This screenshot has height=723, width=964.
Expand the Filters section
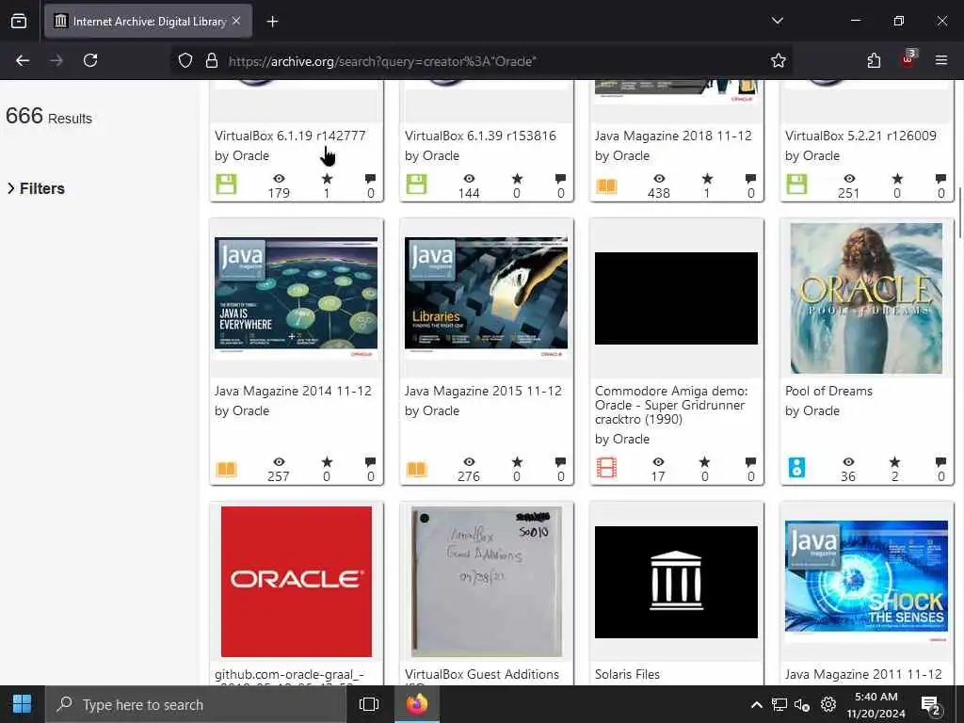click(36, 188)
